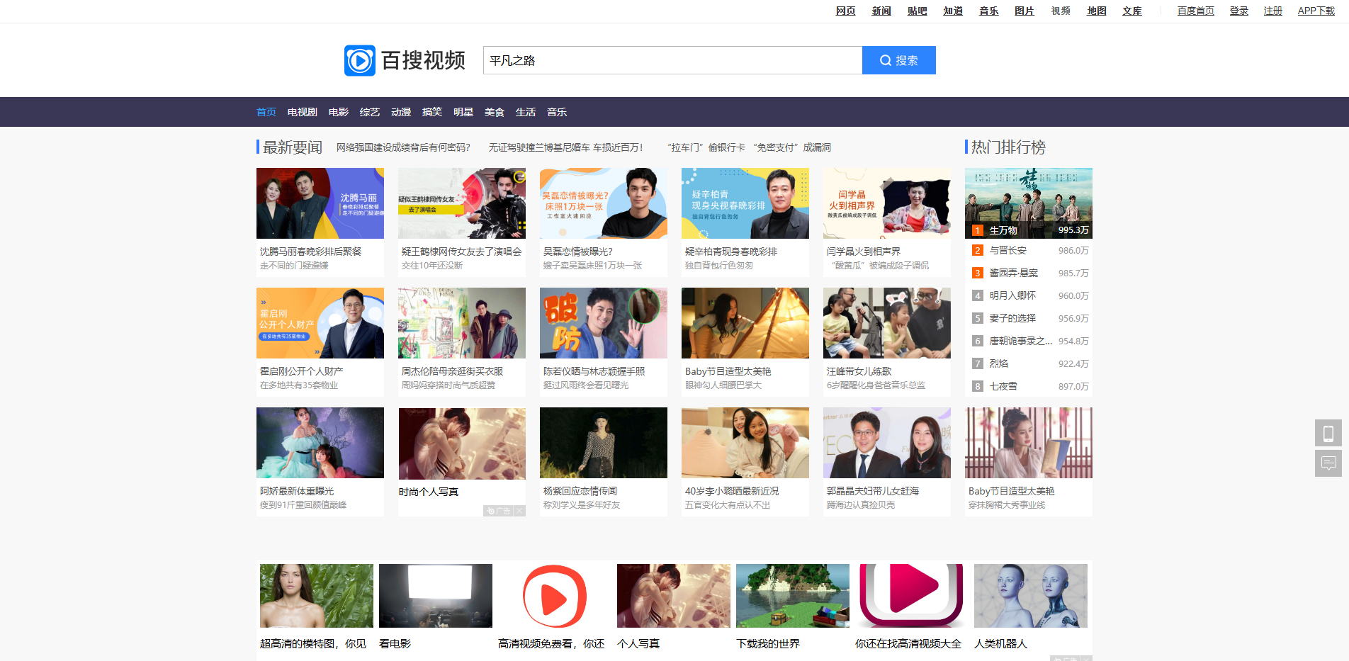The height and width of the screenshot is (661, 1349).
Task: Open 生万物 from the hot ranking list
Action: [x=1005, y=230]
